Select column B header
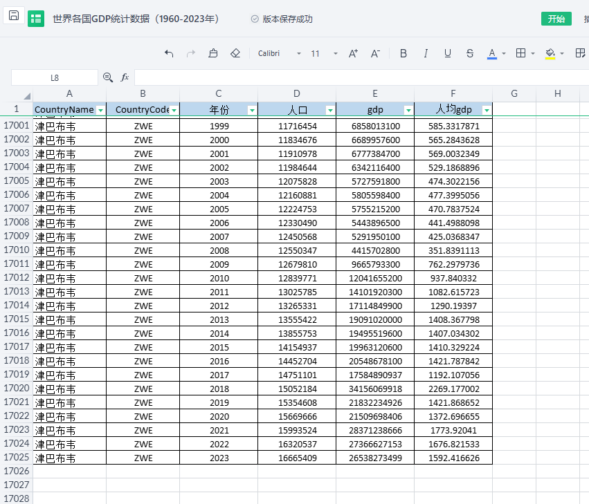The width and height of the screenshot is (589, 504). coord(143,94)
